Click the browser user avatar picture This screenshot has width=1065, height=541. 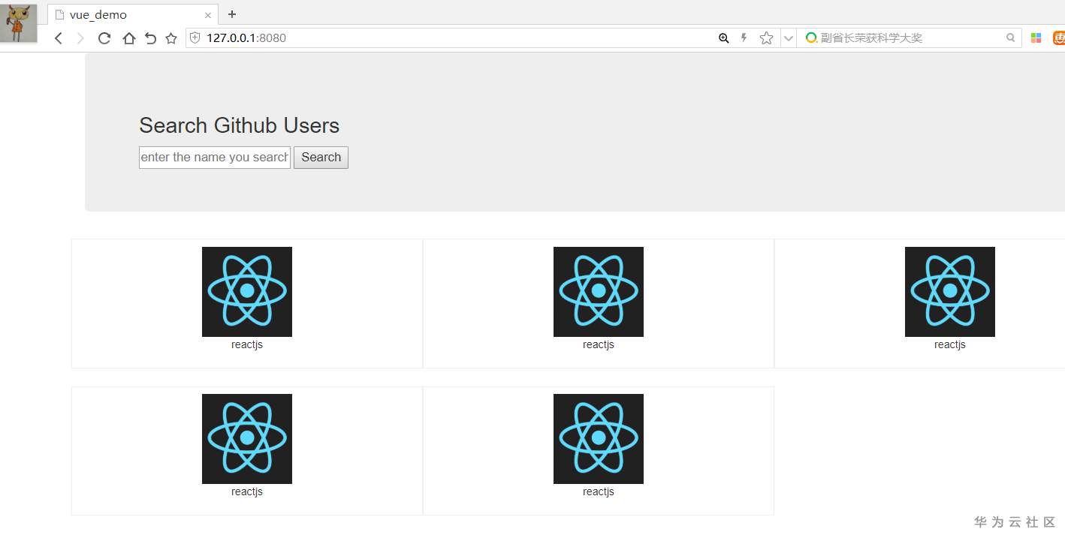tap(19, 23)
